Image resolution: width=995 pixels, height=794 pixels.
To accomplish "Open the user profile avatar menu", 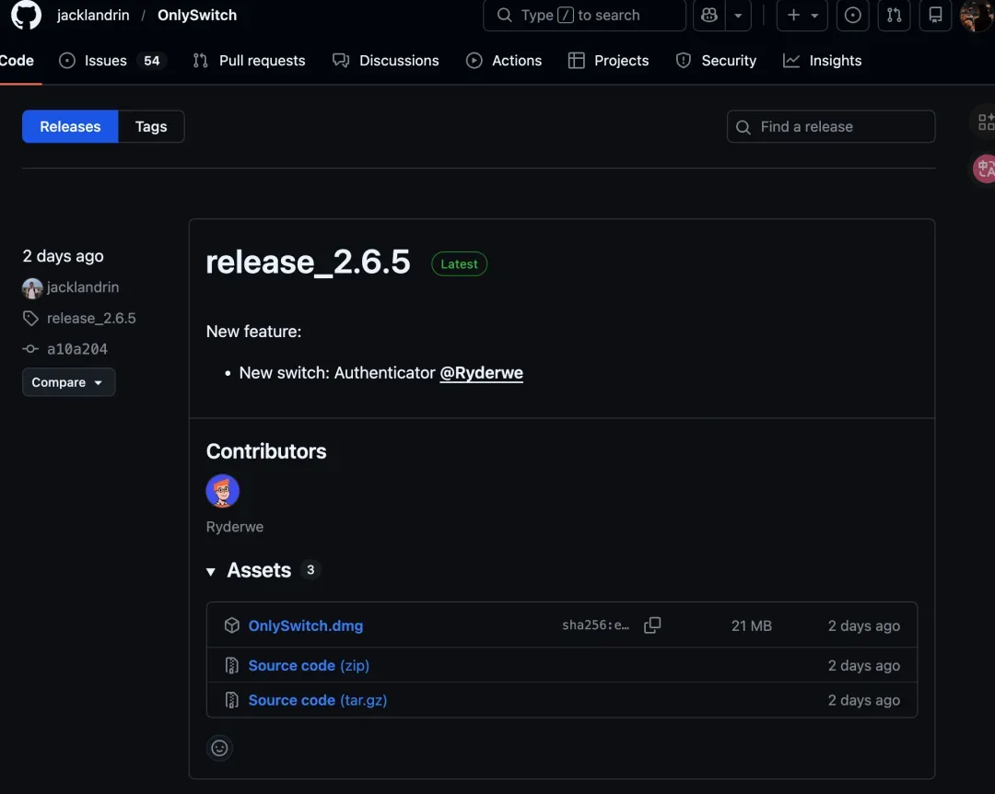I will pos(976,16).
